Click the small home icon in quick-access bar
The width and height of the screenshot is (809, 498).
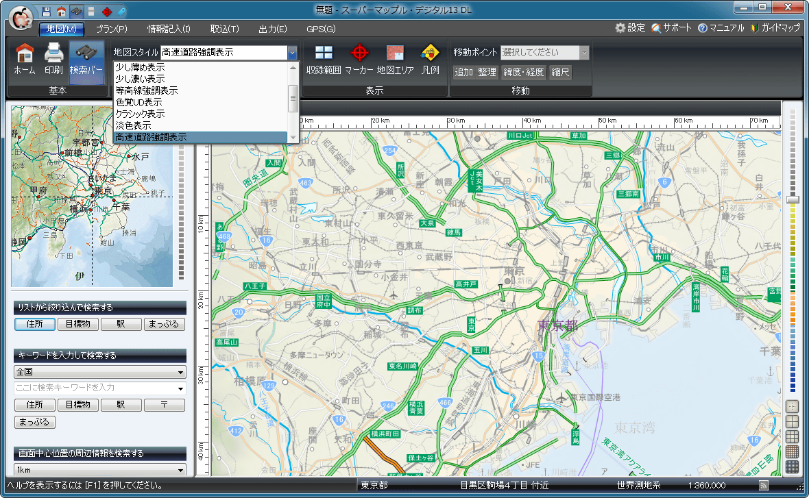tap(62, 11)
